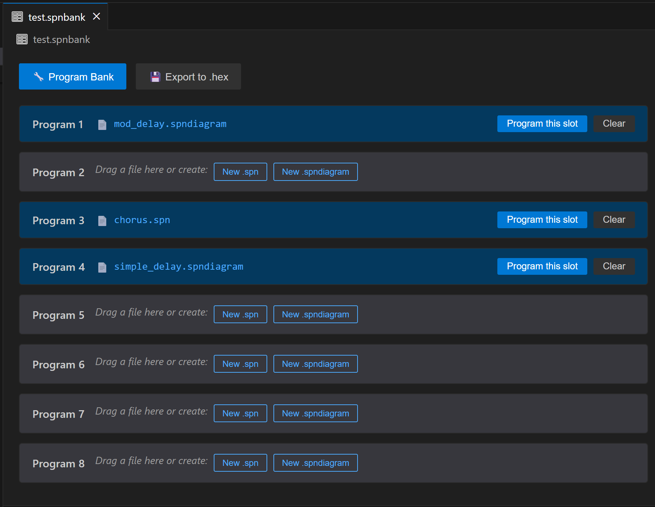Close the test.spnbank editor tab
The width and height of the screenshot is (655, 507).
pos(96,16)
